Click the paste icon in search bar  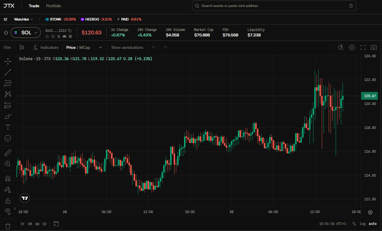tap(351, 6)
